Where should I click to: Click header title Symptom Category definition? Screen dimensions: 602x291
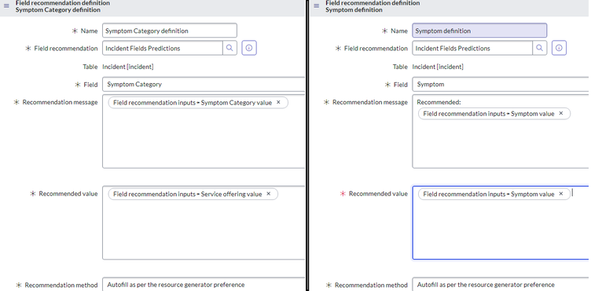coord(58,10)
